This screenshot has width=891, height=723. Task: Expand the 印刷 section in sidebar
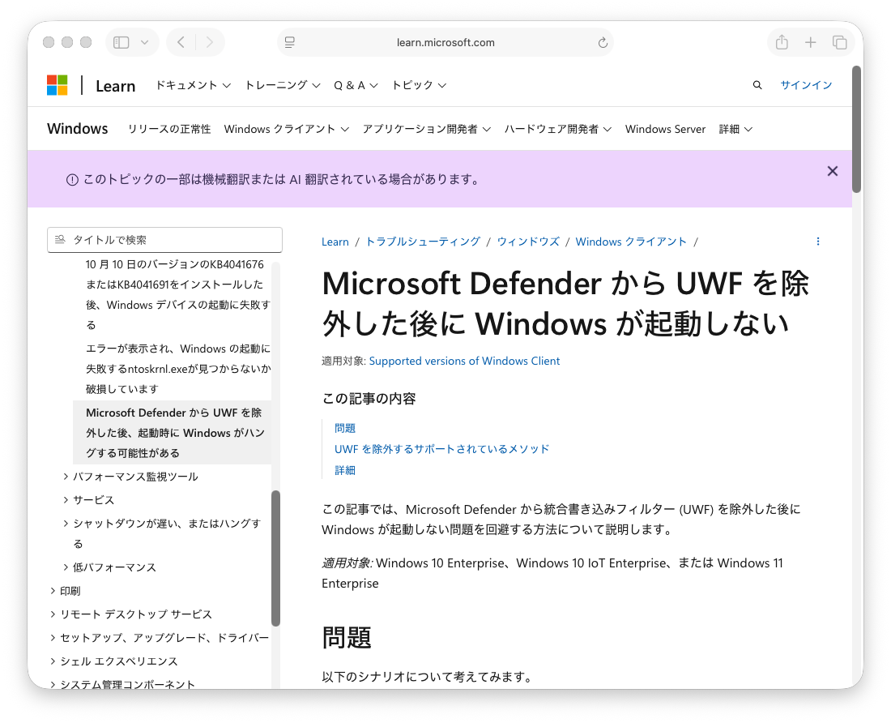click(x=53, y=591)
